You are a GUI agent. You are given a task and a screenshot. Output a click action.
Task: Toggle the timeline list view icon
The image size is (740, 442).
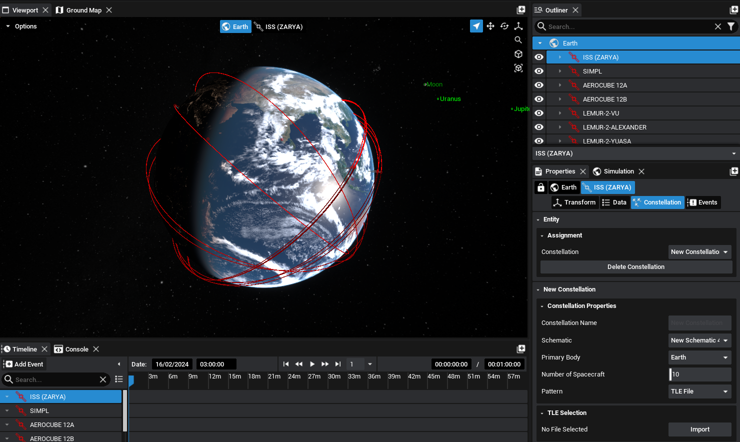119,379
